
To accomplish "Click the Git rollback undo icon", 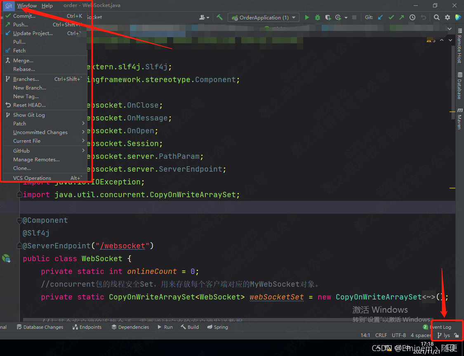I will click(x=424, y=17).
